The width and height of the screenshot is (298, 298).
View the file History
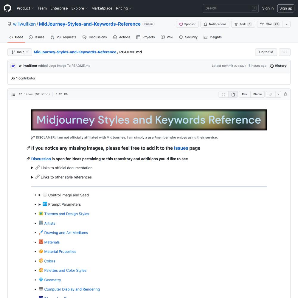coord(278,66)
